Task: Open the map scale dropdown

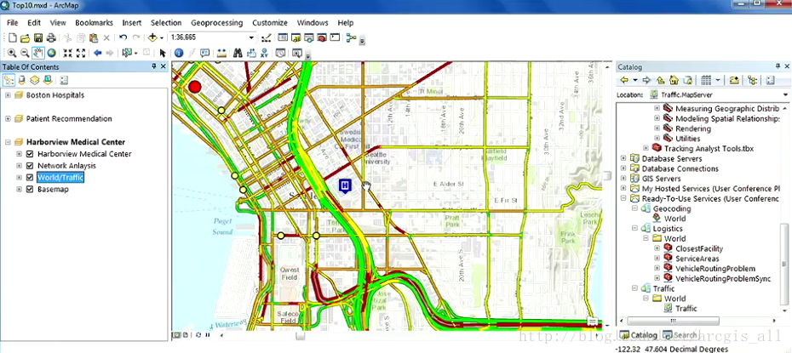Action: [251, 37]
